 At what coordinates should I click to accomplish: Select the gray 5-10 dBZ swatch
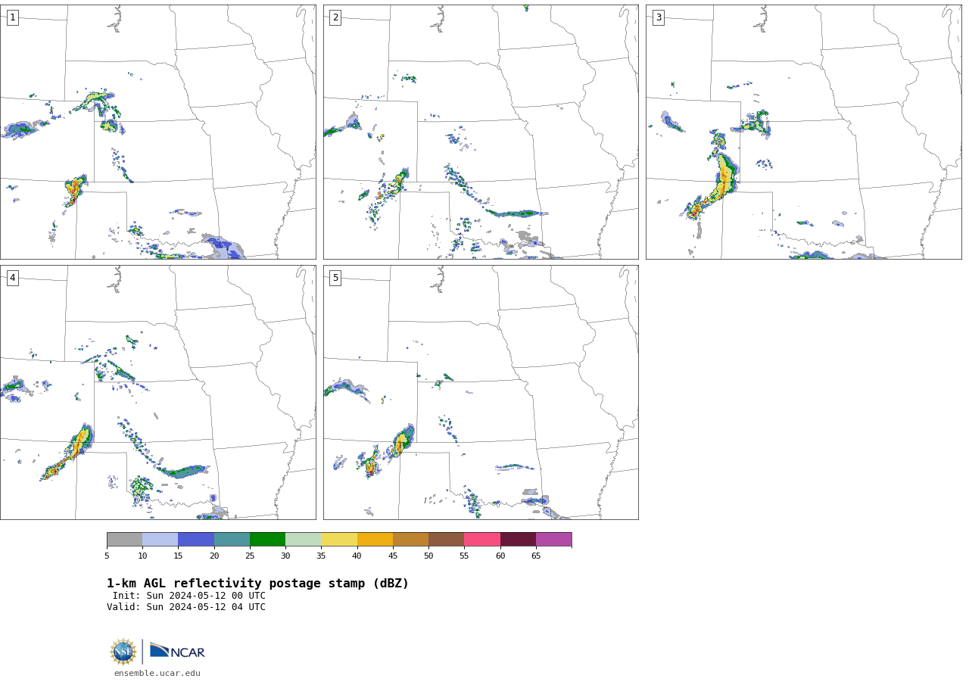[x=124, y=540]
